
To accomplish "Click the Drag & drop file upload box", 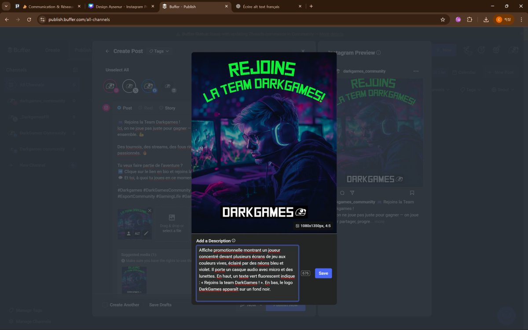I will pos(172,224).
